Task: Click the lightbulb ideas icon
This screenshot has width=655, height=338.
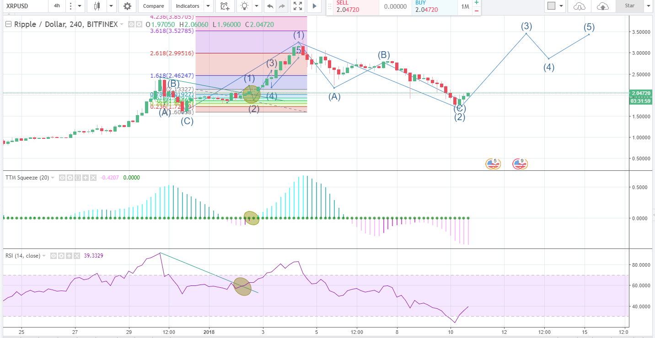Action: click(244, 6)
